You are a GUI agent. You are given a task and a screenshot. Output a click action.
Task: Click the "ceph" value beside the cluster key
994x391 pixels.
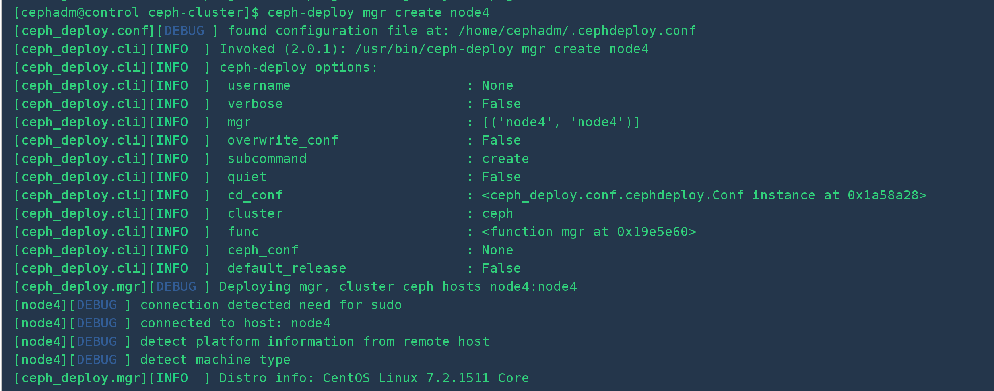498,214
